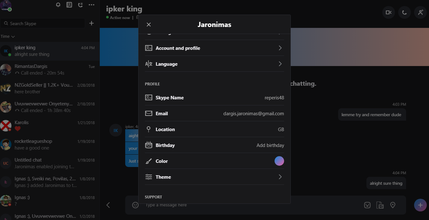
Task: Open the Ignas :) conversation with question mark
Action: click(x=50, y=201)
